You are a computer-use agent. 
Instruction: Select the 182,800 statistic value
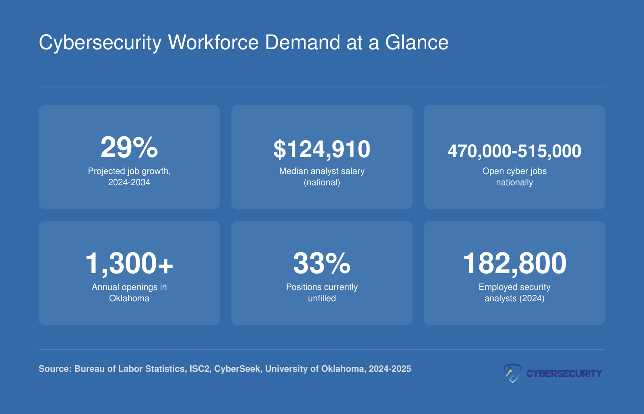click(x=514, y=263)
